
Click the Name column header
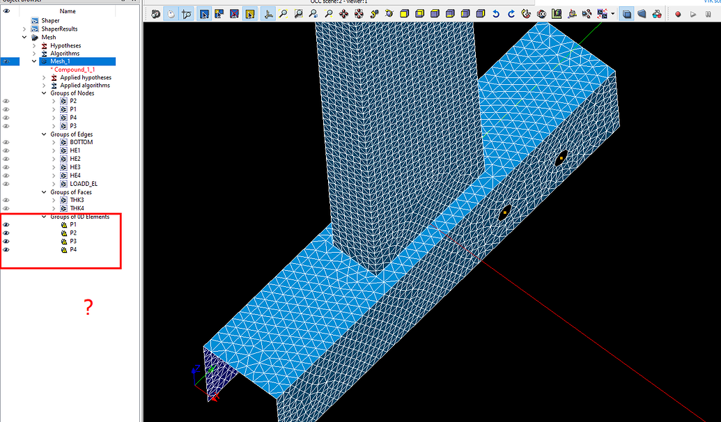click(68, 11)
